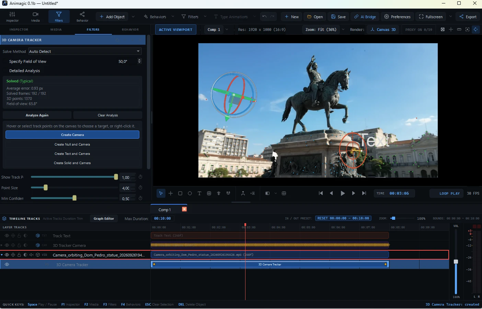This screenshot has width=482, height=309.
Task: Expand the 3D Tracker Camera layer
Action: pyautogui.click(x=2, y=245)
